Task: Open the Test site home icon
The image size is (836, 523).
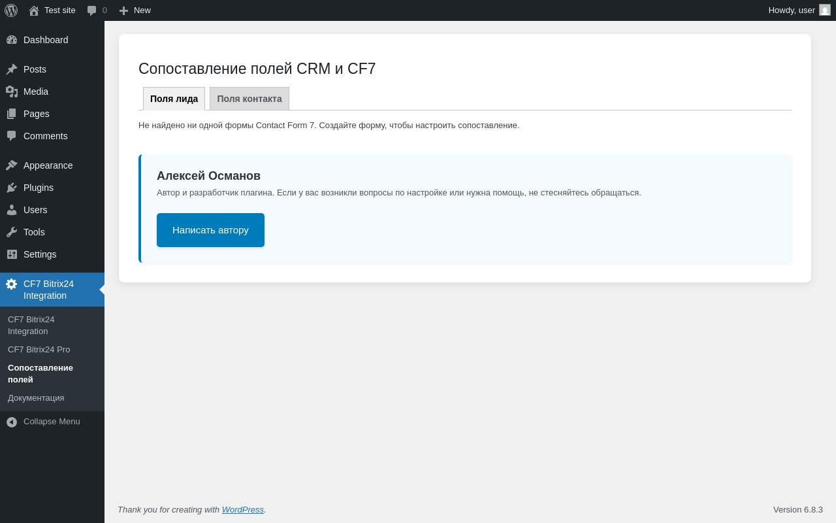Action: [x=34, y=10]
